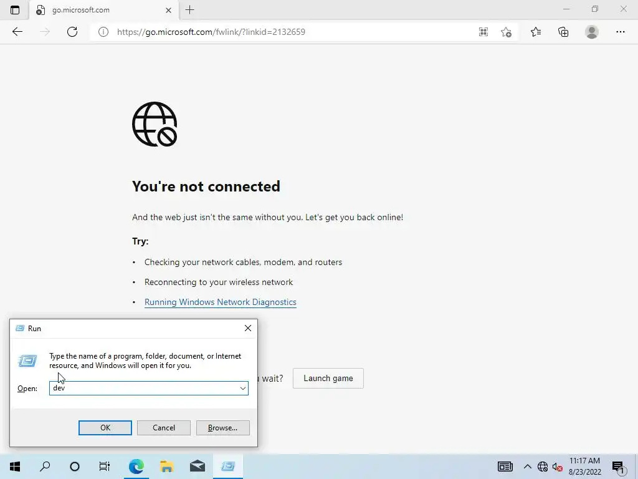The width and height of the screenshot is (638, 479).
Task: Open taskbar Search
Action: 45,467
